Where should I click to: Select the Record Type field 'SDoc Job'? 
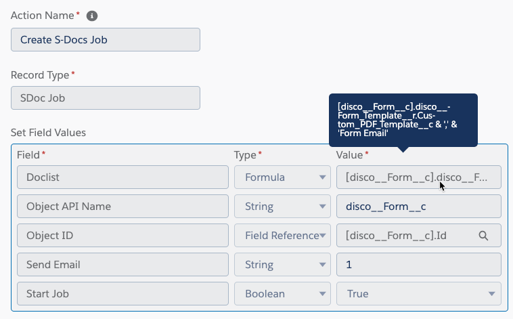pos(106,98)
